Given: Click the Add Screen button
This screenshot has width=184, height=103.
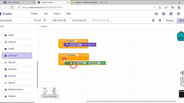Looking at the screenshot, I should 59,20.
